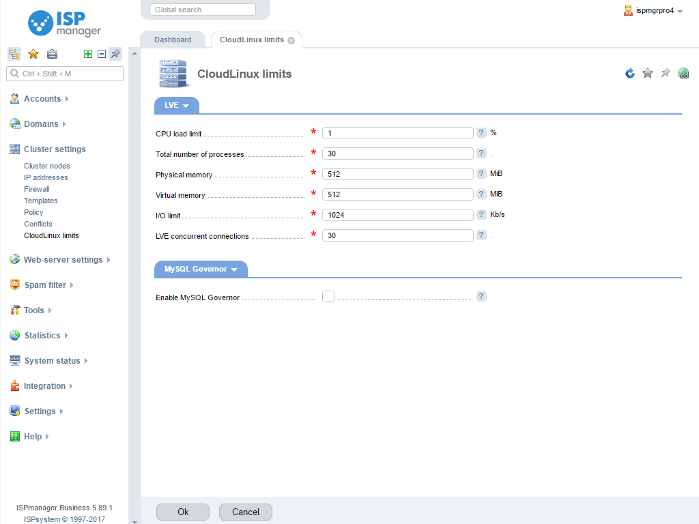Open the ispmgrpro4 user dropdown
The width and height of the screenshot is (699, 524).
(x=653, y=11)
